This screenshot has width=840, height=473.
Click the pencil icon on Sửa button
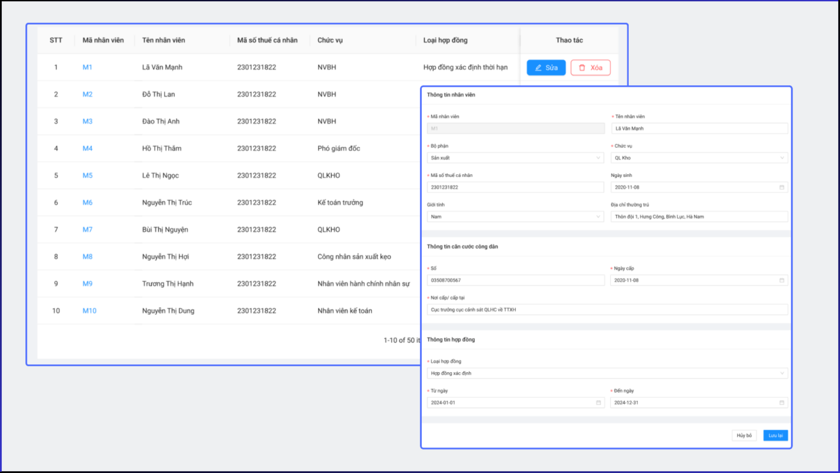click(538, 68)
